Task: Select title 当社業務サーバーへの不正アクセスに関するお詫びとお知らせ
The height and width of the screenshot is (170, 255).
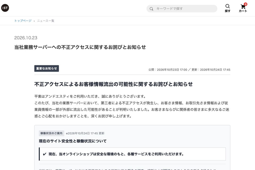Action: tap(80, 47)
